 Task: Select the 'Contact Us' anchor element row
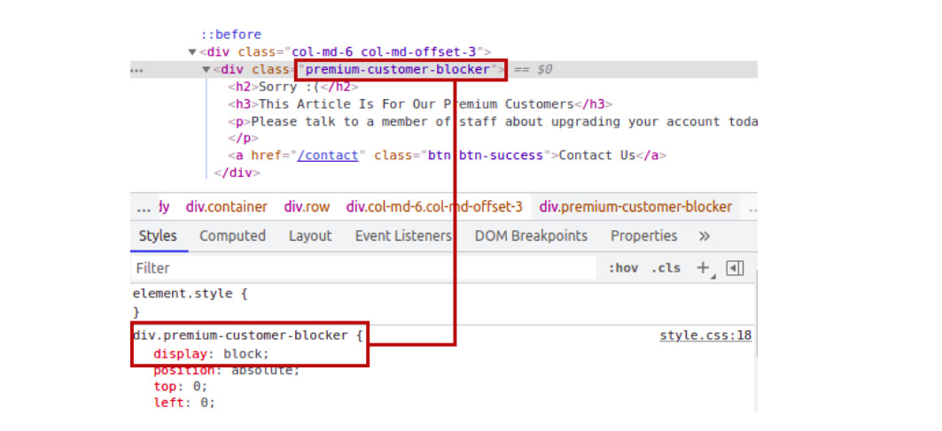point(447,156)
